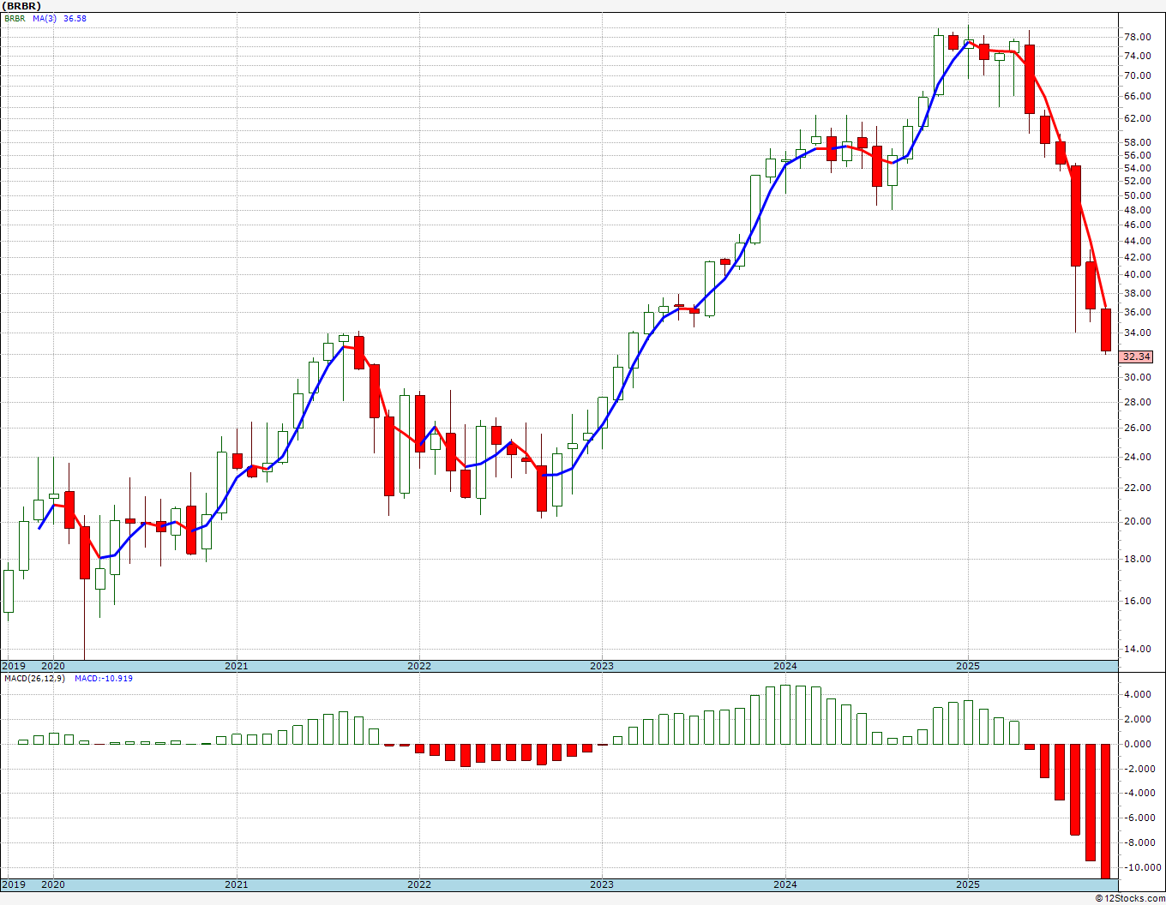The height and width of the screenshot is (905, 1166).
Task: Click the 2020 marker on upper timeline
Action: (53, 666)
